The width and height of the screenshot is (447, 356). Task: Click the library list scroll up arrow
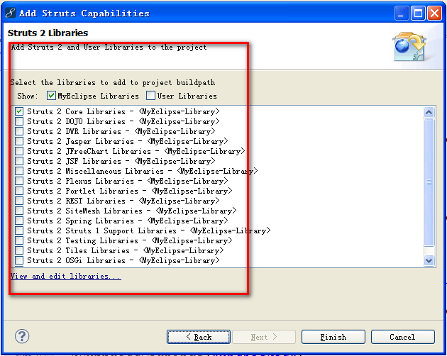[429, 112]
